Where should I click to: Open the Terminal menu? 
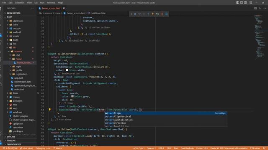tap(51, 2)
